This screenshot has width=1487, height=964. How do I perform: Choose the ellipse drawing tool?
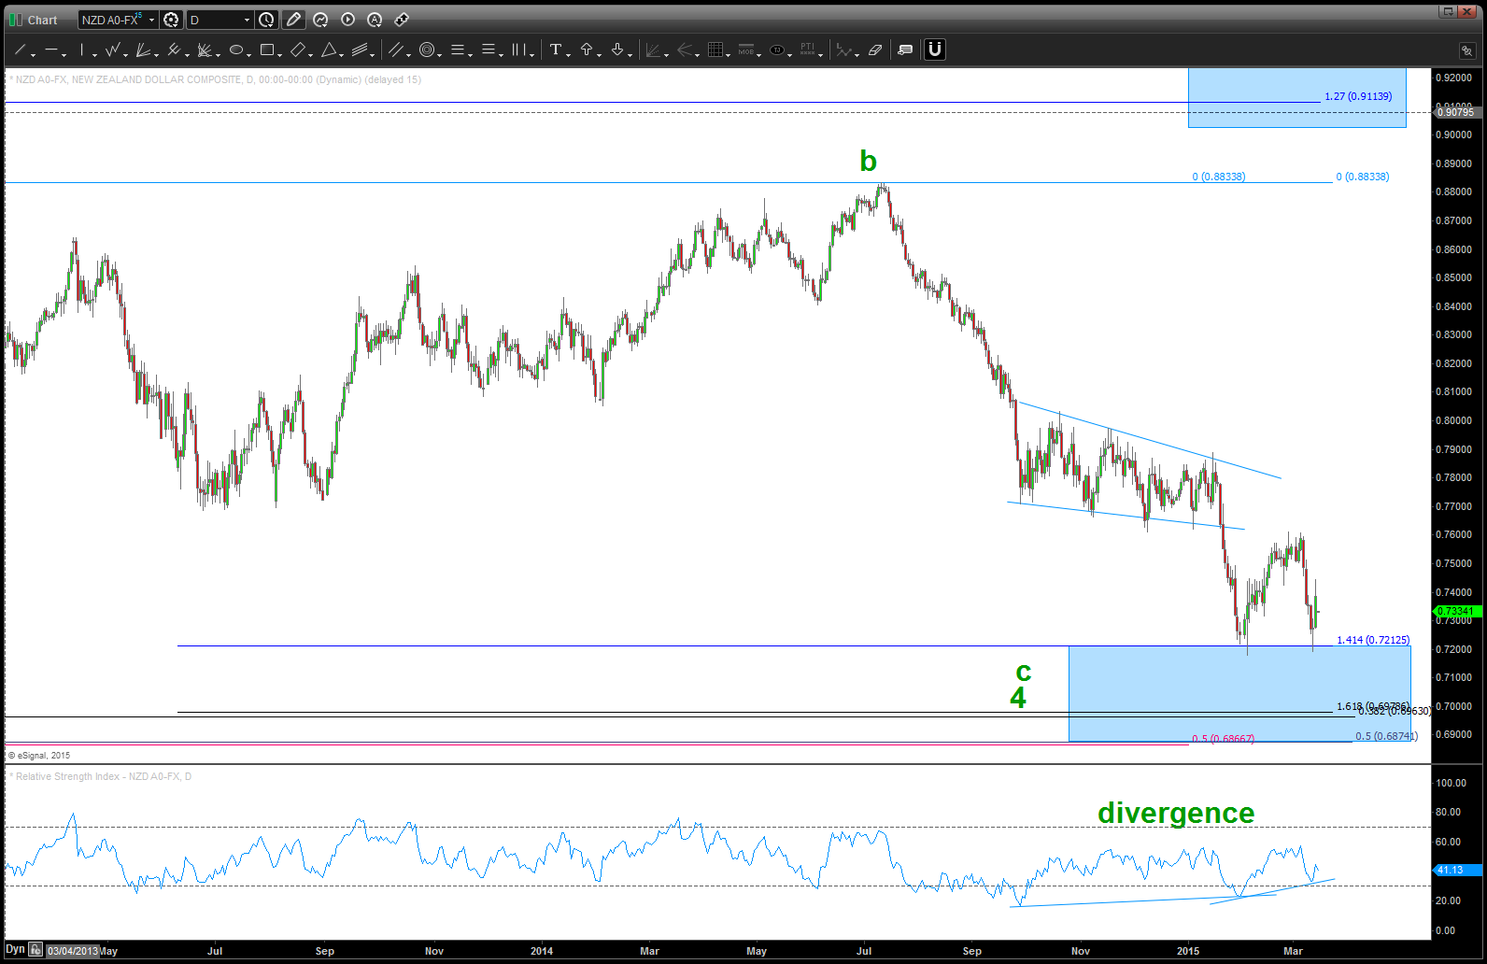tap(236, 50)
